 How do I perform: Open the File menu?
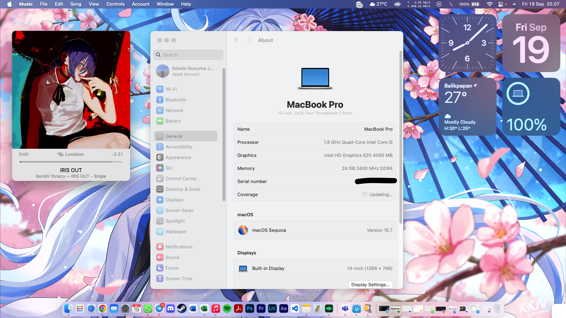pos(44,4)
